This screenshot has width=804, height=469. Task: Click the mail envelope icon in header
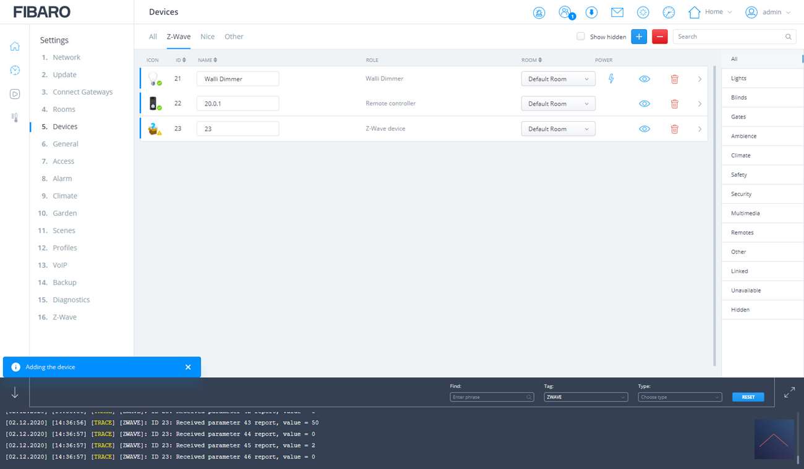tap(617, 12)
